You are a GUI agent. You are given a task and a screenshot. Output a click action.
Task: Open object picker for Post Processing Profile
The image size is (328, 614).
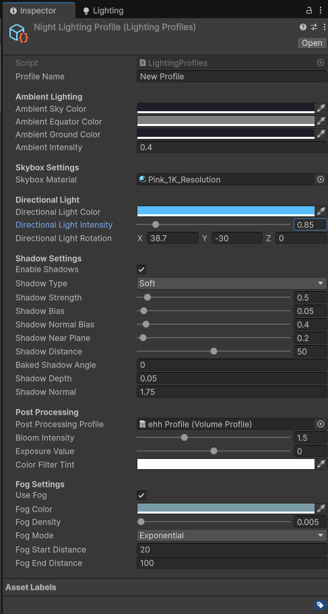[321, 424]
